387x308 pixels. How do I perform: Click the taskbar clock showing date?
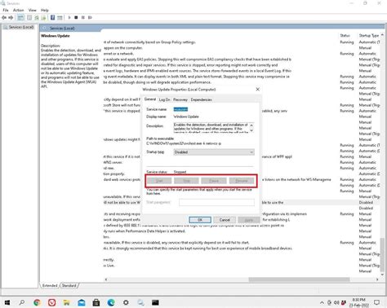[358, 302]
